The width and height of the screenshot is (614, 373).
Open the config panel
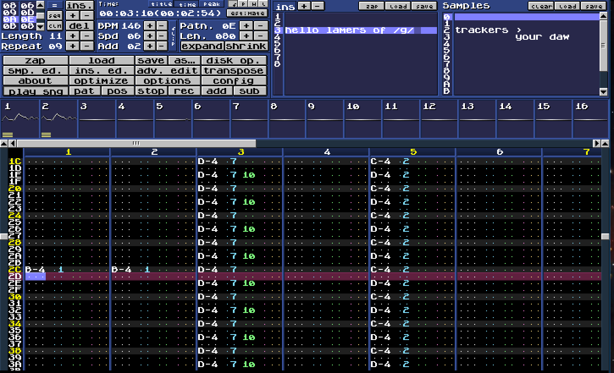point(234,81)
